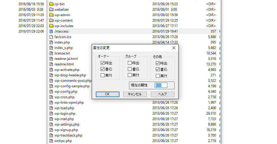Uncheck その他 呼出 (read) checkbox

tap(158, 63)
